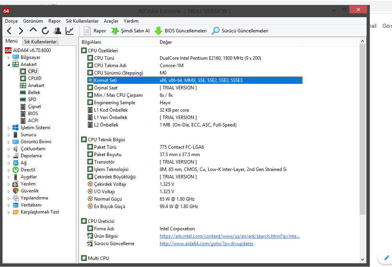Click the Değer column header

pos(230,42)
